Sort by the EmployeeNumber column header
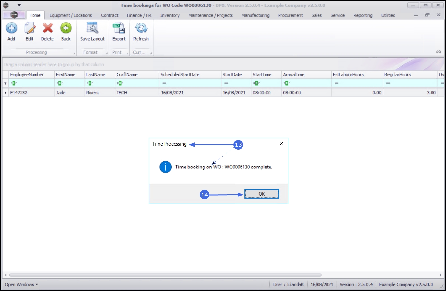 click(32, 75)
